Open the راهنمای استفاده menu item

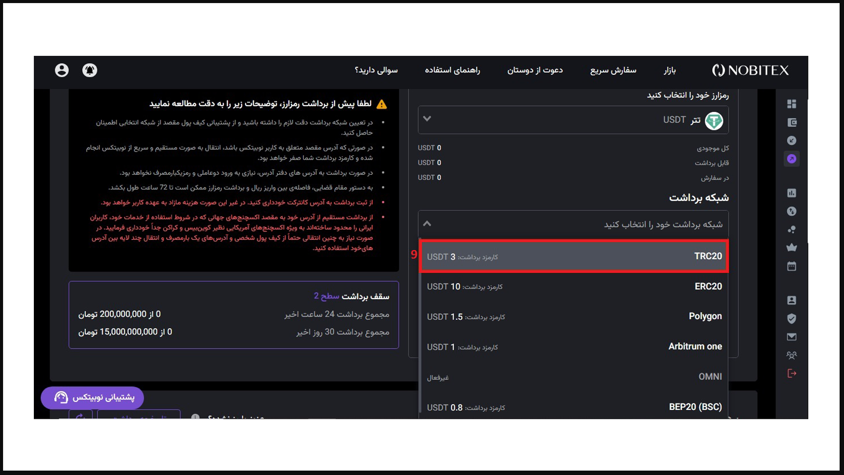tap(452, 70)
